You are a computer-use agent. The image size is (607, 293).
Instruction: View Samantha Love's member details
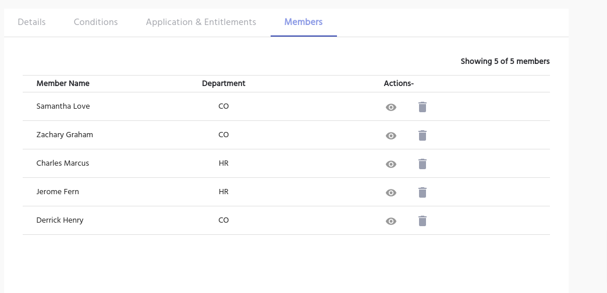coord(391,108)
